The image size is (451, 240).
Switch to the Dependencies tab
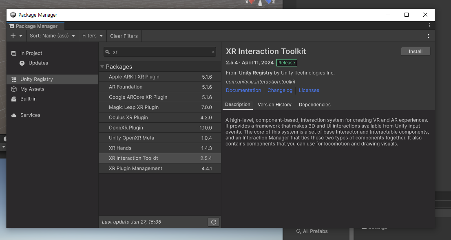point(315,105)
